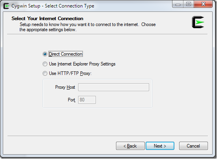Click the large Cygwin logo in header
This screenshot has width=217, height=159.
[198, 22]
